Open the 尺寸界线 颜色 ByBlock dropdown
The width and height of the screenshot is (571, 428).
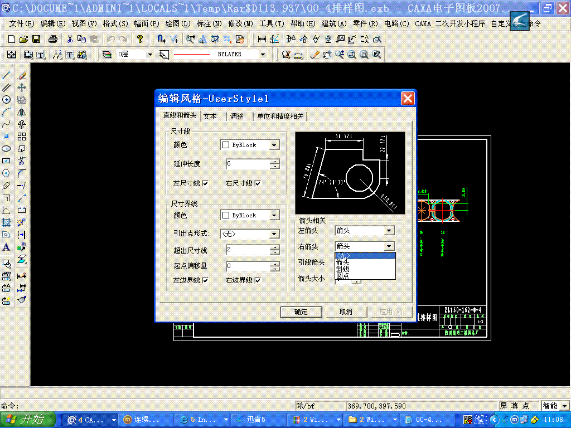point(274,216)
